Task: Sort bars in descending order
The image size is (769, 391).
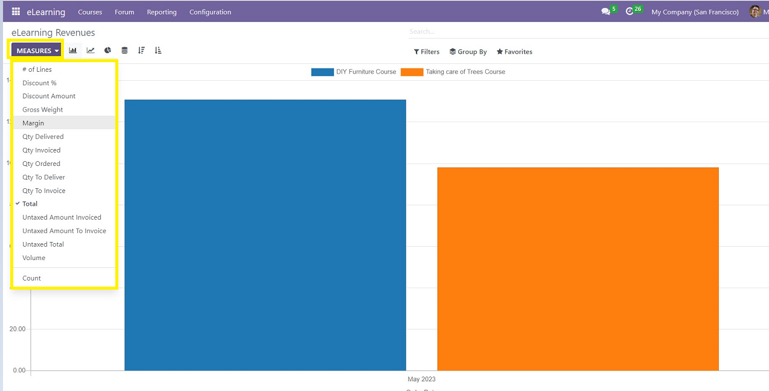Action: (141, 51)
